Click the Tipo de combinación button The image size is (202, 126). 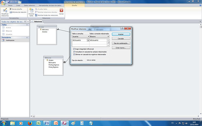(121, 43)
